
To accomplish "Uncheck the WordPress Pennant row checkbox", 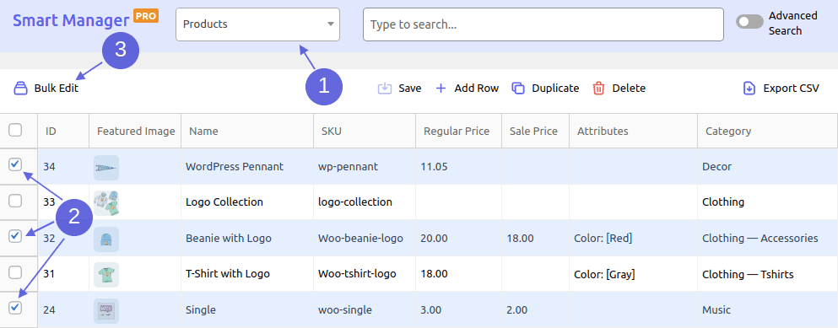I will (x=15, y=164).
